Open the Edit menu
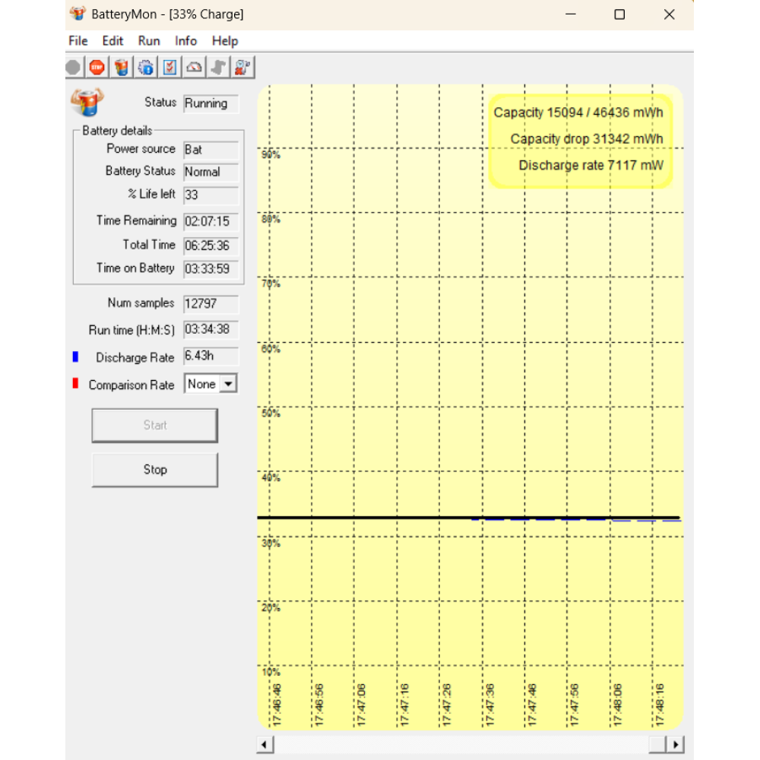Image resolution: width=760 pixels, height=760 pixels. pos(112,41)
